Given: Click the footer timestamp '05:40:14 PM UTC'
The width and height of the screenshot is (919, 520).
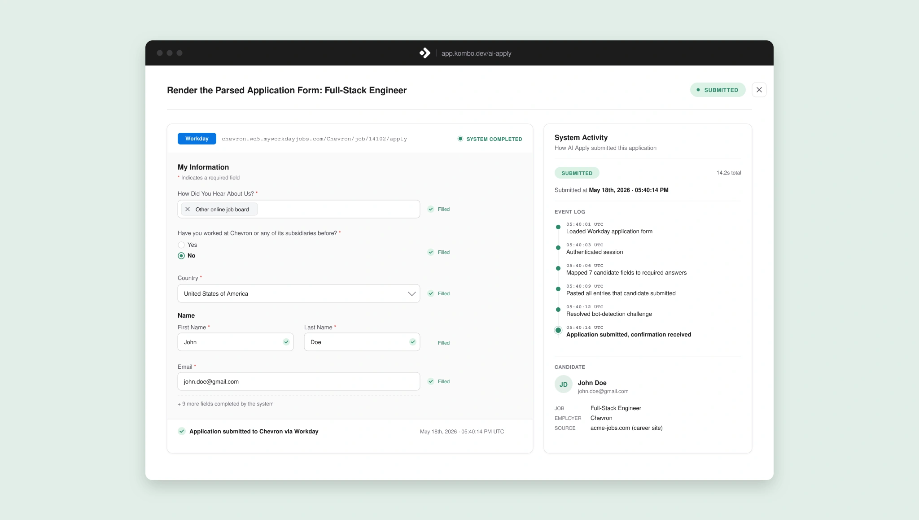Looking at the screenshot, I should pos(483,432).
